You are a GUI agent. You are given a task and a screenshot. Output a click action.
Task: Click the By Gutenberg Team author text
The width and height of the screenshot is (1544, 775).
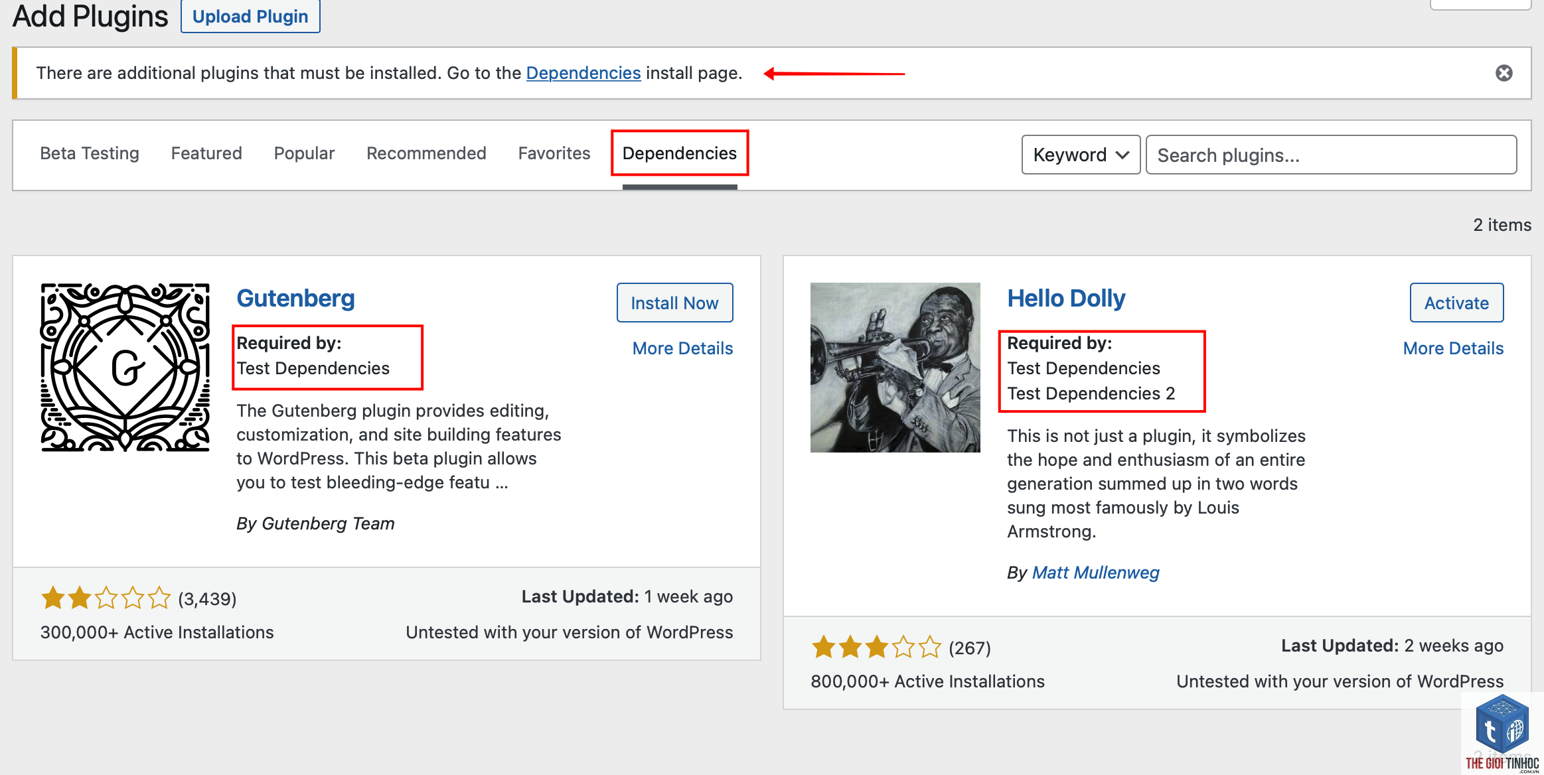[315, 524]
